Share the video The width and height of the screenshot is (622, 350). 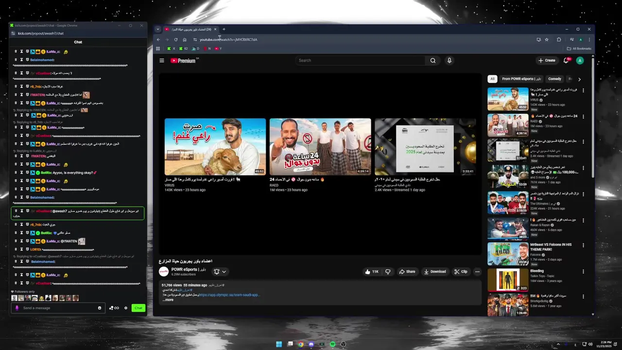(x=407, y=272)
